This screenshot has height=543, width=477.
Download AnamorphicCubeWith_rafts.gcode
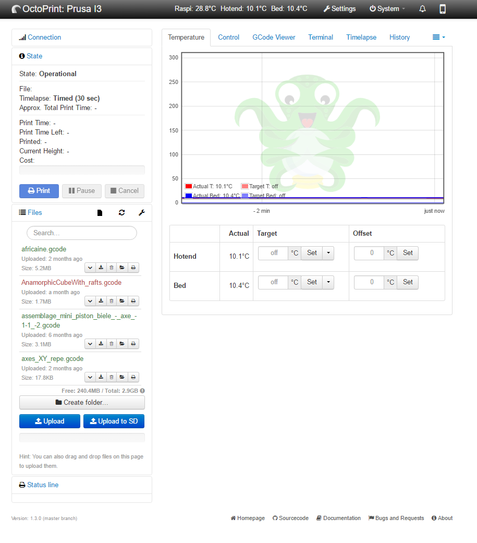point(101,301)
